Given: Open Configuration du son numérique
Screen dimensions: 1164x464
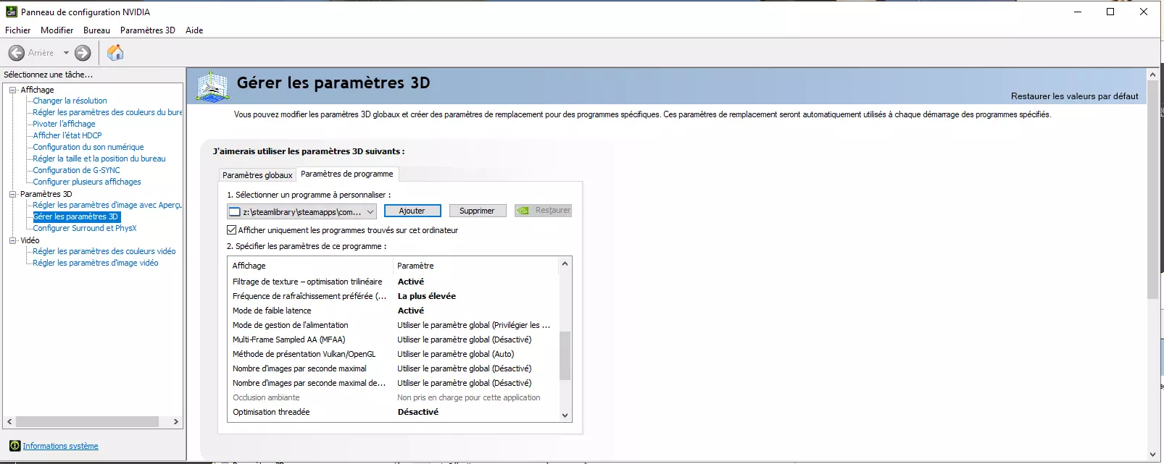Looking at the screenshot, I should (x=88, y=147).
